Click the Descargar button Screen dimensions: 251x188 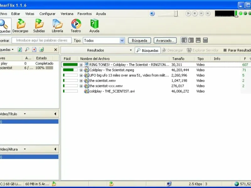[172, 50]
